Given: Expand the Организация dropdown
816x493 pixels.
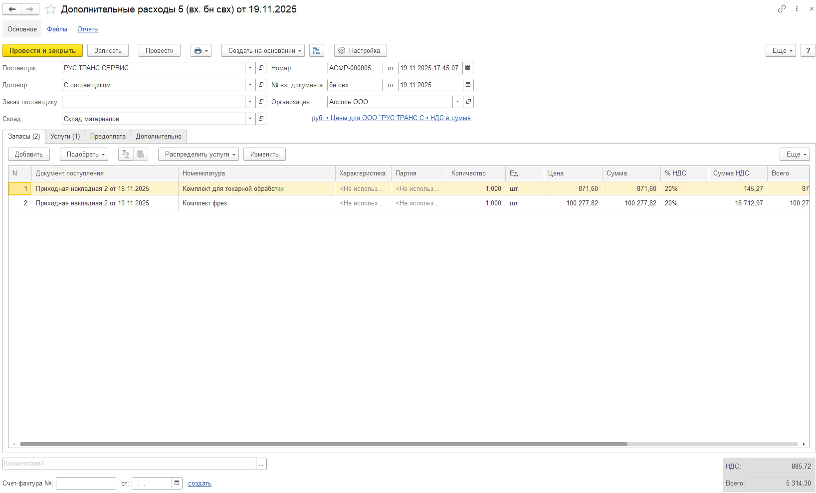Looking at the screenshot, I should [457, 102].
